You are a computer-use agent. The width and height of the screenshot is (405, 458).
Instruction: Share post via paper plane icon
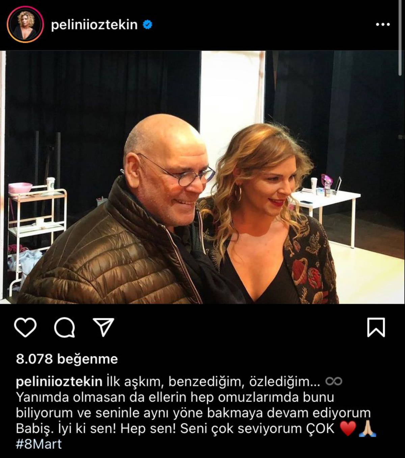104,327
